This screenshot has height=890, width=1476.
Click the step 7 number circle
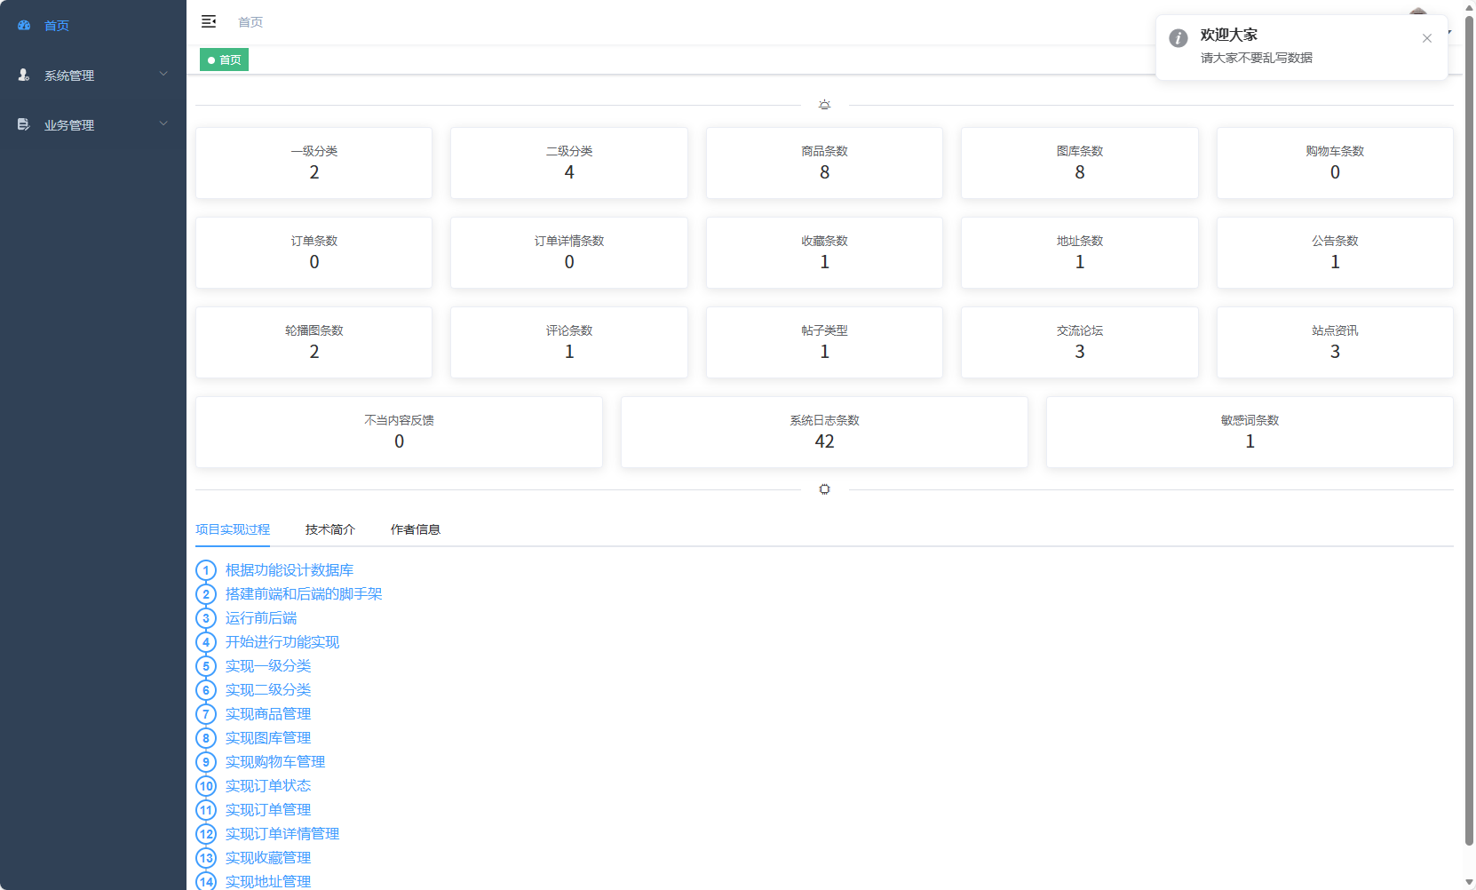206,714
